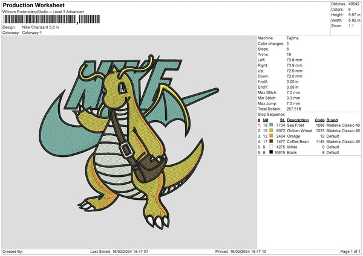This screenshot has height=256, width=363.
Task: Select the Left value '73.8 mm'
Action: pyautogui.click(x=294, y=60)
